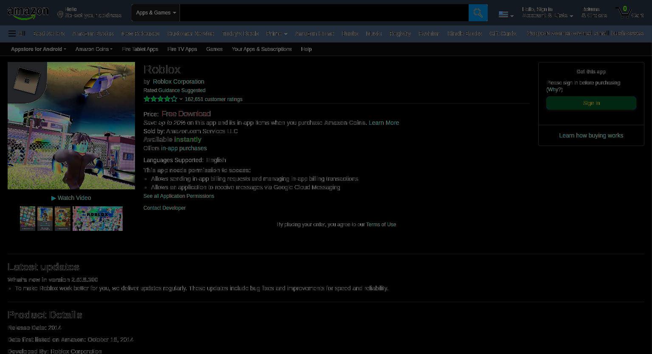
Task: Click the Latest updates heading
Action: [43, 267]
